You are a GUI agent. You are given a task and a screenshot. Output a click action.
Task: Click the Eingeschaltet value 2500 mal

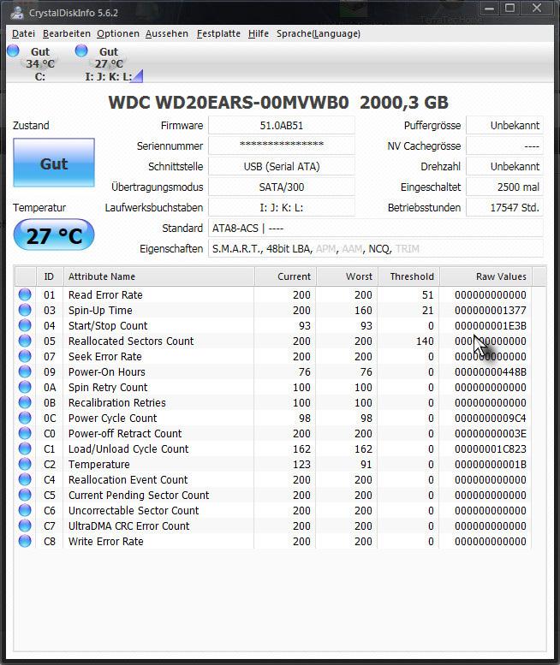pos(504,187)
